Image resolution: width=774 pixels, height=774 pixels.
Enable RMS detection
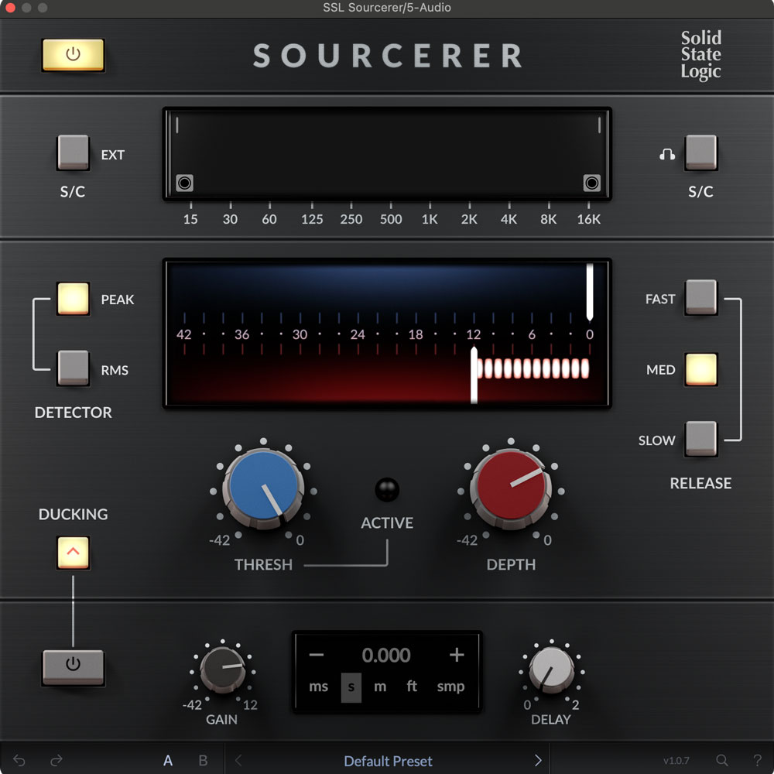point(73,368)
